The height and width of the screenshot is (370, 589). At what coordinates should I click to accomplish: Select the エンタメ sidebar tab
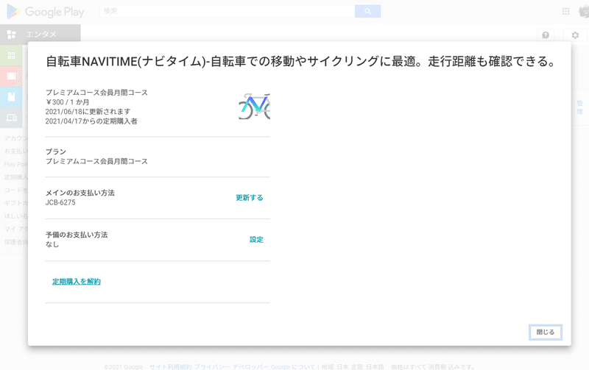40,34
